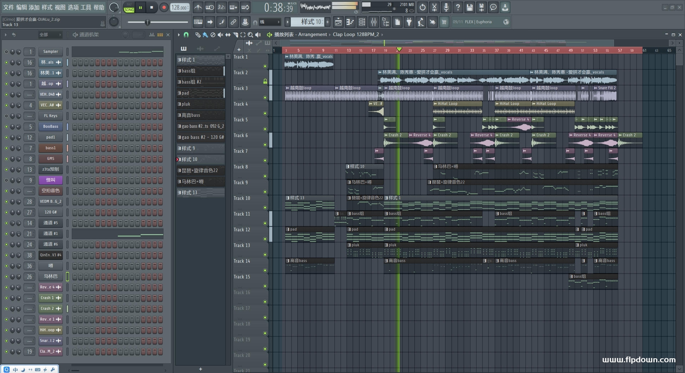The width and height of the screenshot is (685, 373).
Task: Toggle PAT/SONG mode switch
Action: [x=129, y=7]
